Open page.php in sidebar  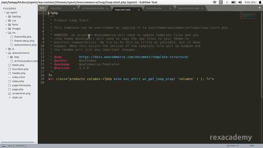click(x=18, y=90)
